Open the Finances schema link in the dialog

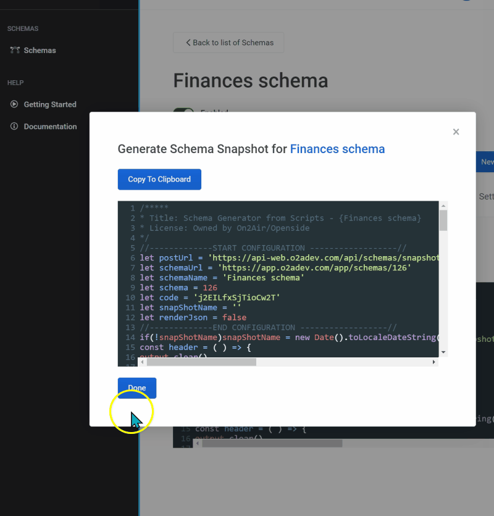click(x=337, y=149)
